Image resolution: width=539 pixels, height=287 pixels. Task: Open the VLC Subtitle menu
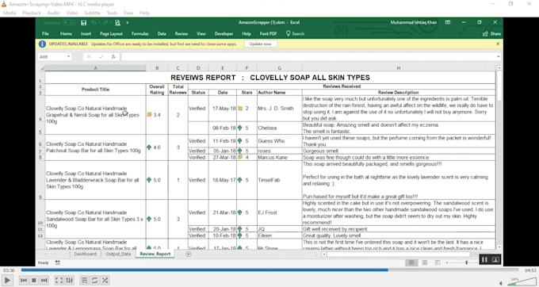tap(92, 13)
